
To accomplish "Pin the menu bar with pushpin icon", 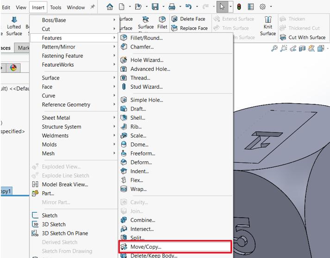I will [x=93, y=7].
